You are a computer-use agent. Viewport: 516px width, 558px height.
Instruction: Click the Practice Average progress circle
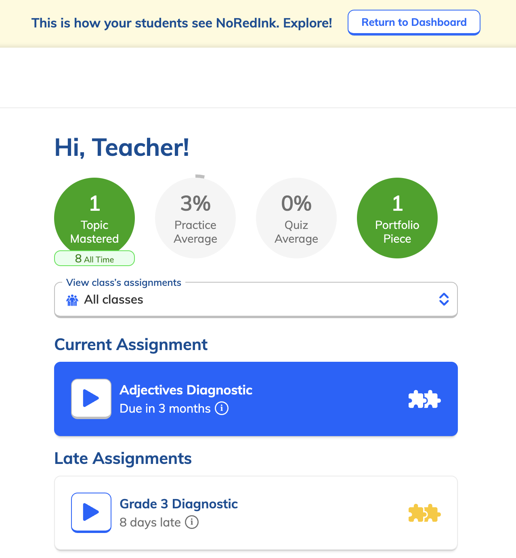pyautogui.click(x=195, y=218)
